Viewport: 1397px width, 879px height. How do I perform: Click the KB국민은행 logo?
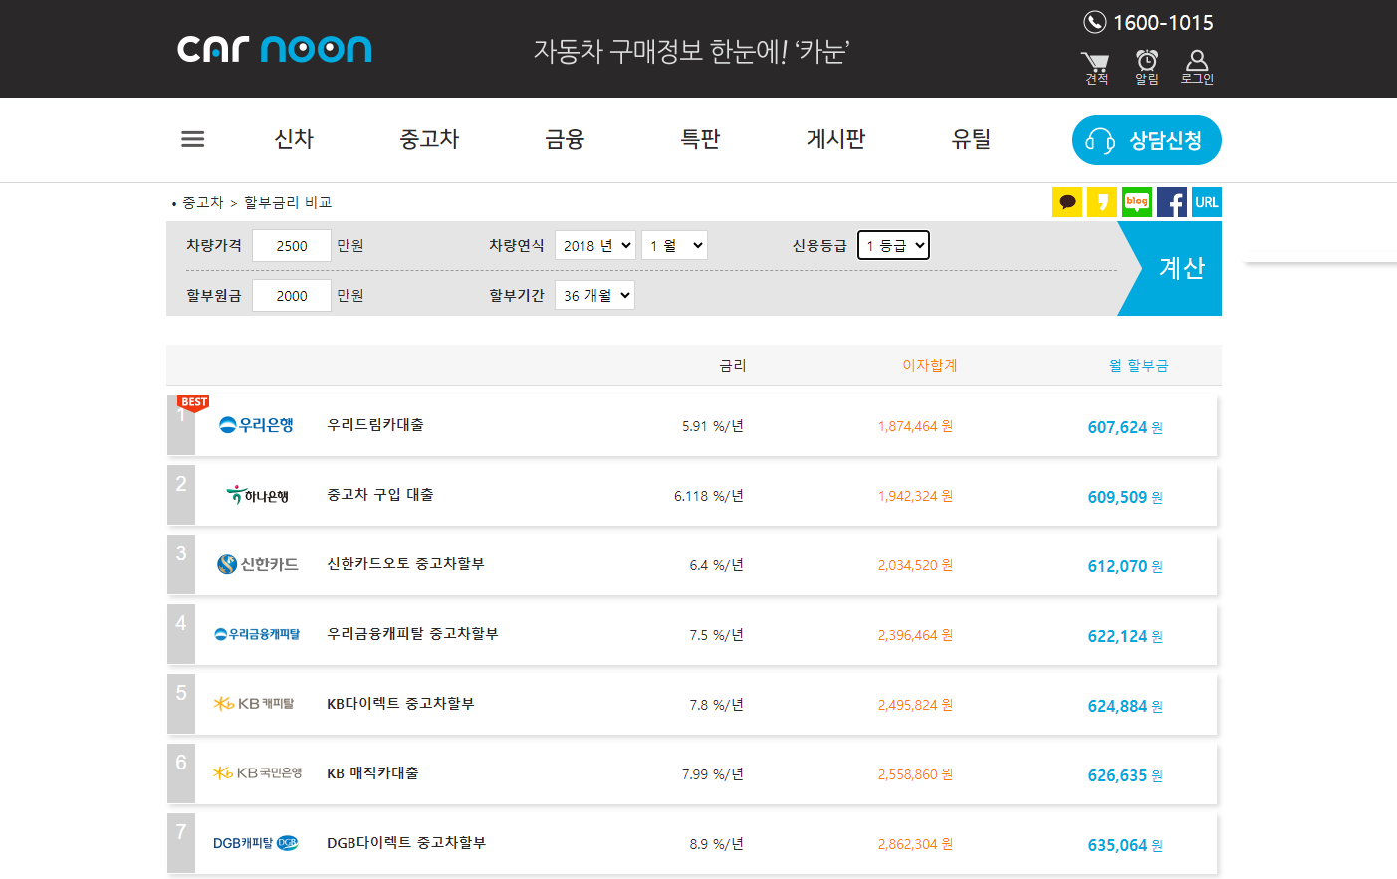pos(257,773)
